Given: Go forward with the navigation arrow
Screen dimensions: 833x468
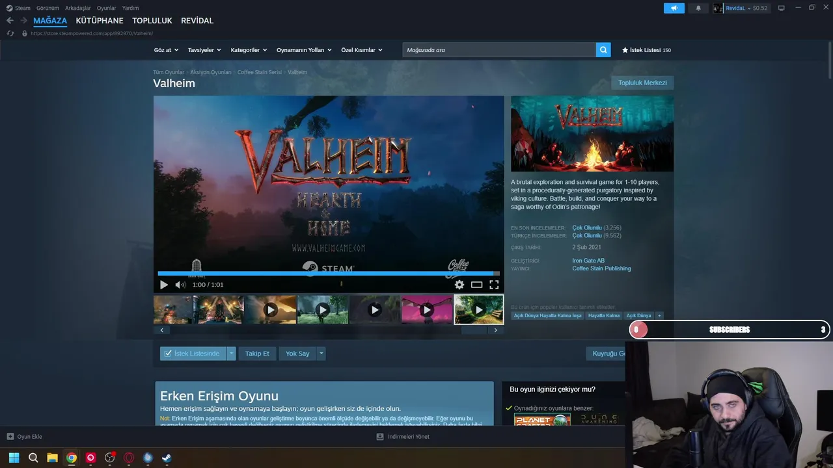Looking at the screenshot, I should 23,21.
